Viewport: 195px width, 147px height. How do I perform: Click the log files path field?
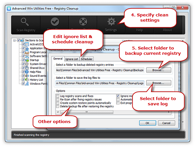[x=100, y=83]
